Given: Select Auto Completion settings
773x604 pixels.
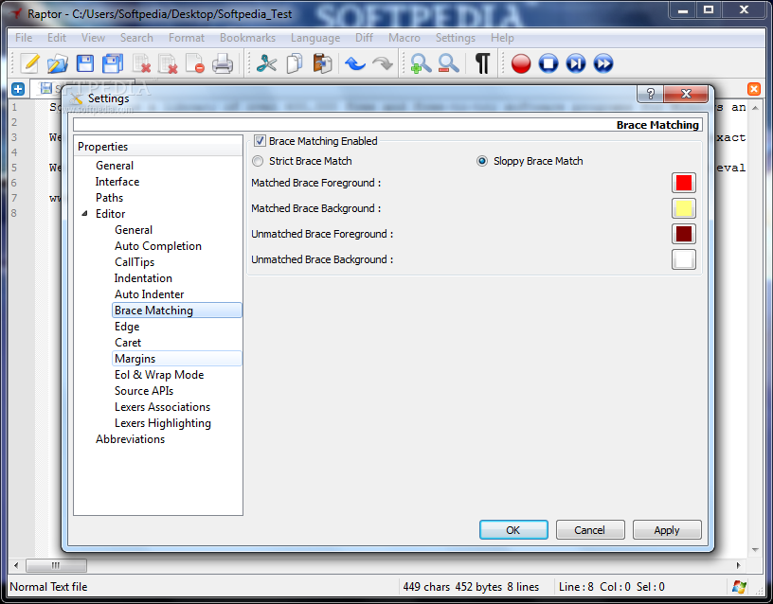Looking at the screenshot, I should tap(158, 246).
